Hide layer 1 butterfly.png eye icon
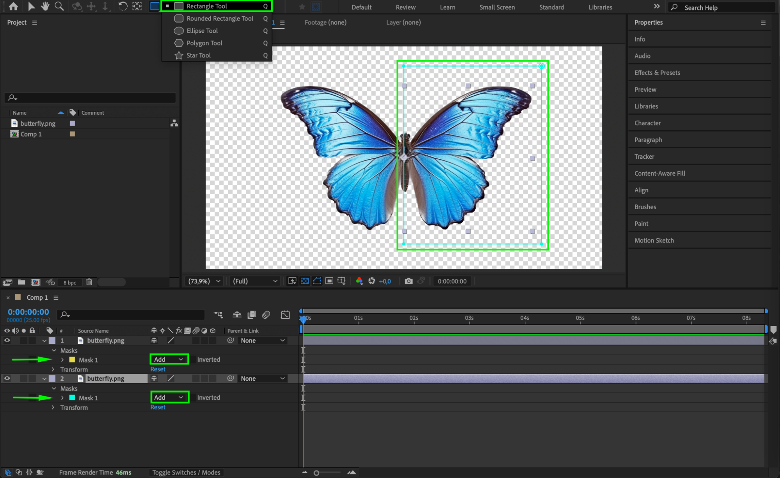Viewport: 780px width, 478px height. (7, 340)
